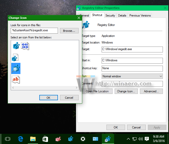Open the volume speaker tray icon
The height and width of the screenshot is (144, 169).
[x=141, y=139]
